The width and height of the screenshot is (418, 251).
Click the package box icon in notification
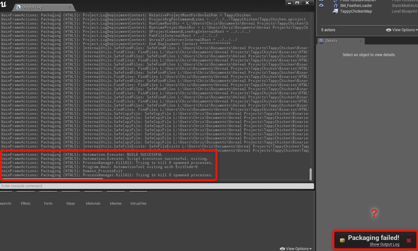(x=342, y=240)
